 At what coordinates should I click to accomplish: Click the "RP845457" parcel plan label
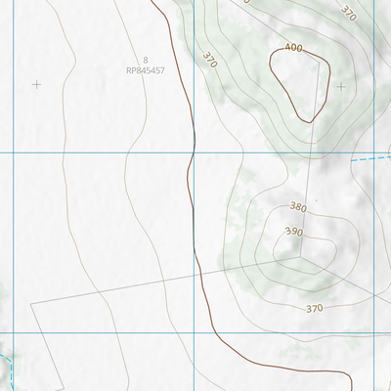(146, 70)
